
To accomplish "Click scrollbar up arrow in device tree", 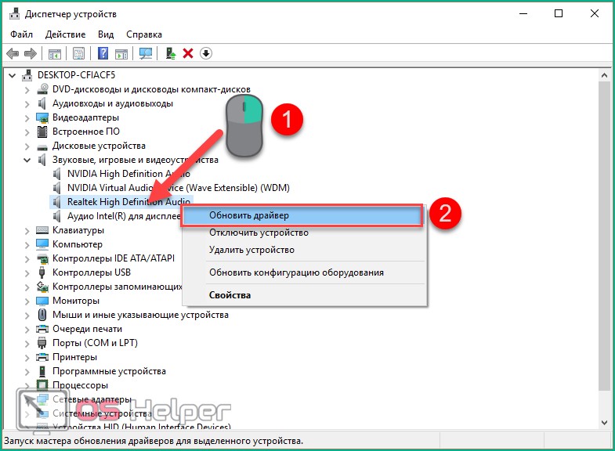I will tap(604, 75).
